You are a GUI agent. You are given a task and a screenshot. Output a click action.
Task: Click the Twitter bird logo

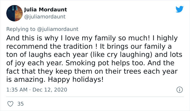click(179, 9)
